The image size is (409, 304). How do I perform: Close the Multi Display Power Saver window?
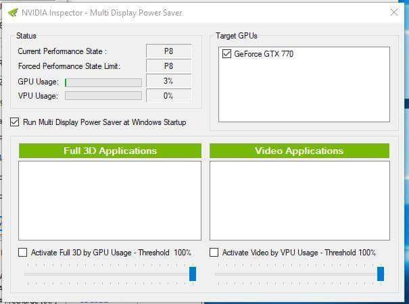coord(394,12)
